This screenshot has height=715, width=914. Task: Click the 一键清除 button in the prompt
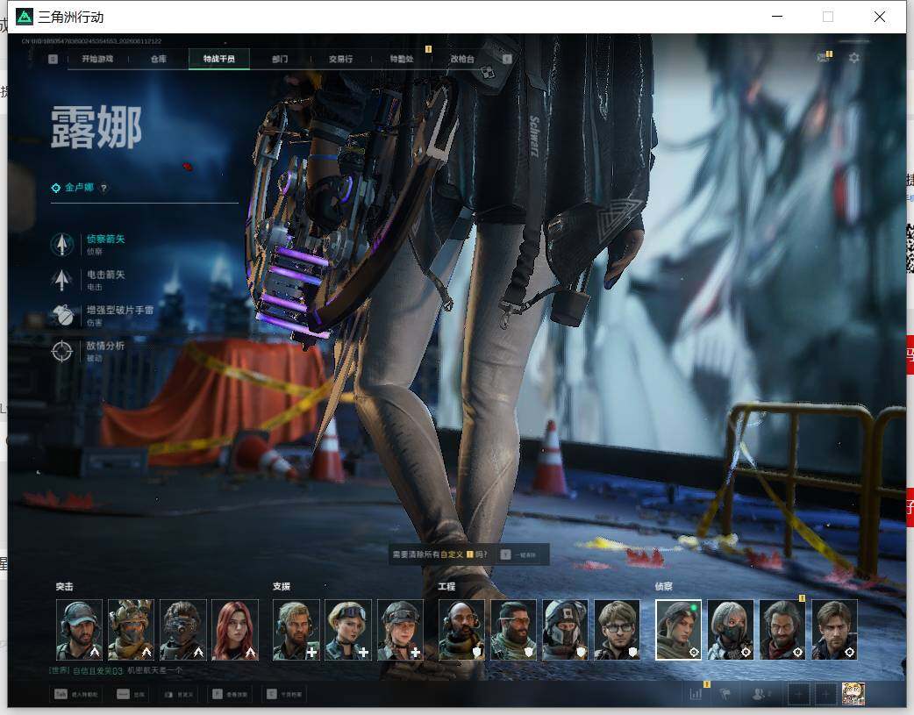[x=518, y=554]
